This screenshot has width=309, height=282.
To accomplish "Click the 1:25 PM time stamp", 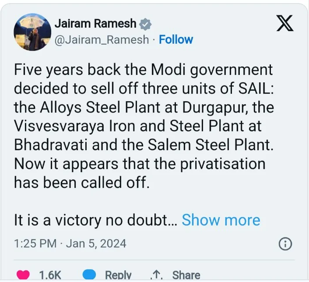I will click(36, 243).
